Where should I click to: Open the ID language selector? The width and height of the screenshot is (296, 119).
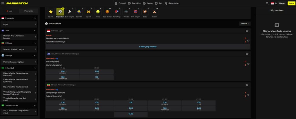click(274, 3)
